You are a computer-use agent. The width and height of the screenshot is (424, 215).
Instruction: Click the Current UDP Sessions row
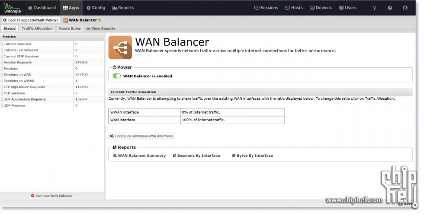[x=52, y=57]
